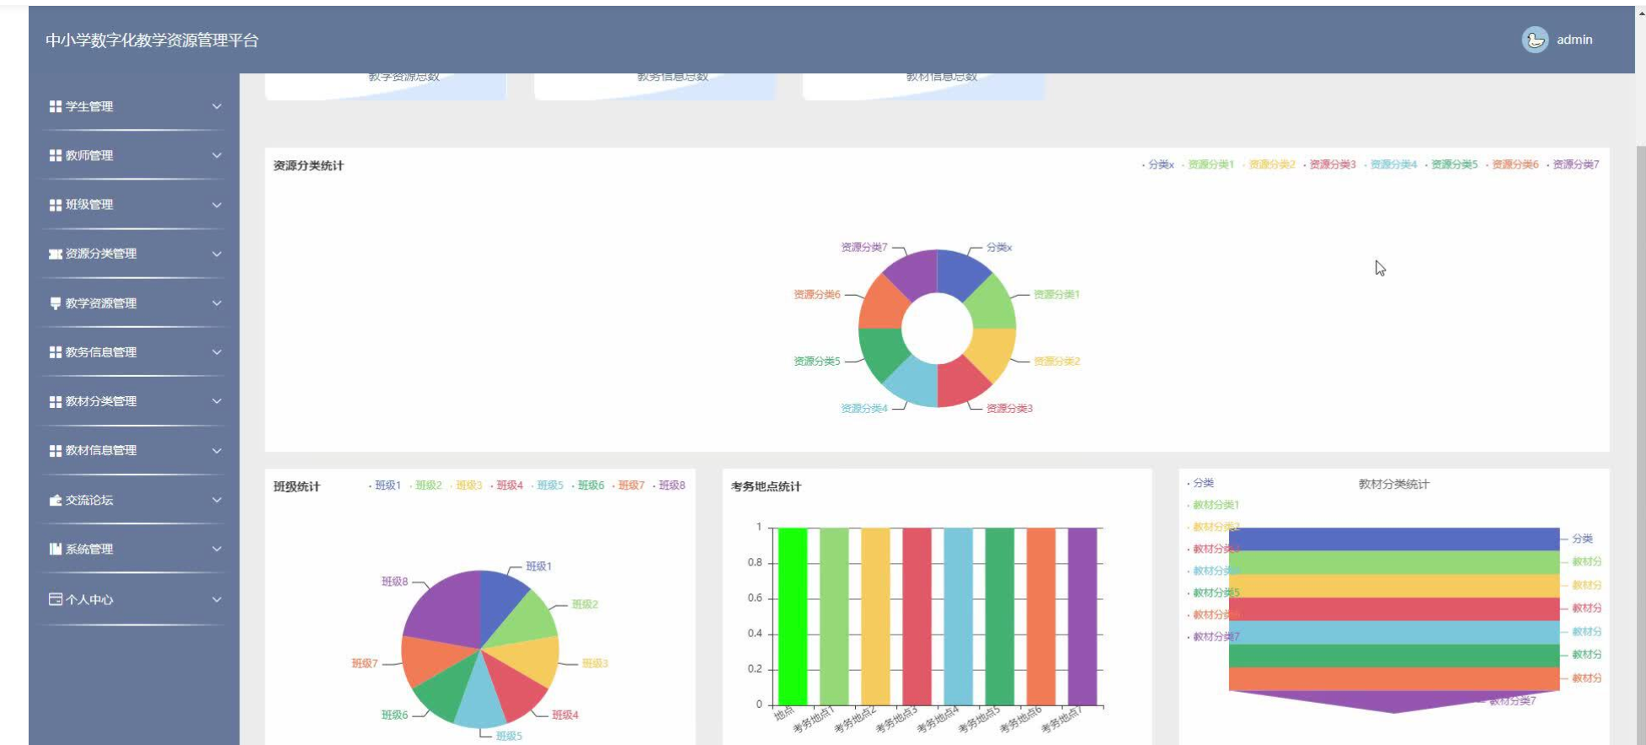
Task: Expand the 班级管理 chevron
Action: click(x=216, y=205)
